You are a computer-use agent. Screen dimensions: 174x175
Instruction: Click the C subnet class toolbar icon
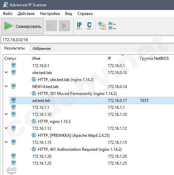click(89, 26)
